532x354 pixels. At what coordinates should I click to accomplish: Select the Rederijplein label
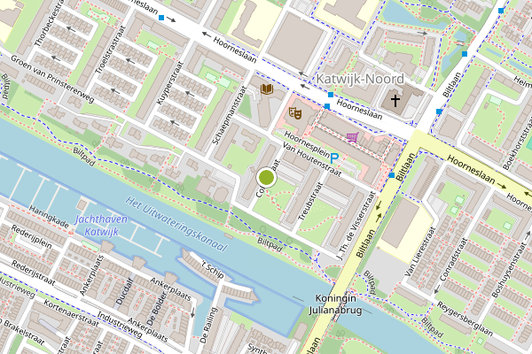pyautogui.click(x=31, y=236)
